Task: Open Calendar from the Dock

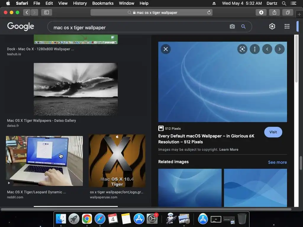Action: pos(113,219)
